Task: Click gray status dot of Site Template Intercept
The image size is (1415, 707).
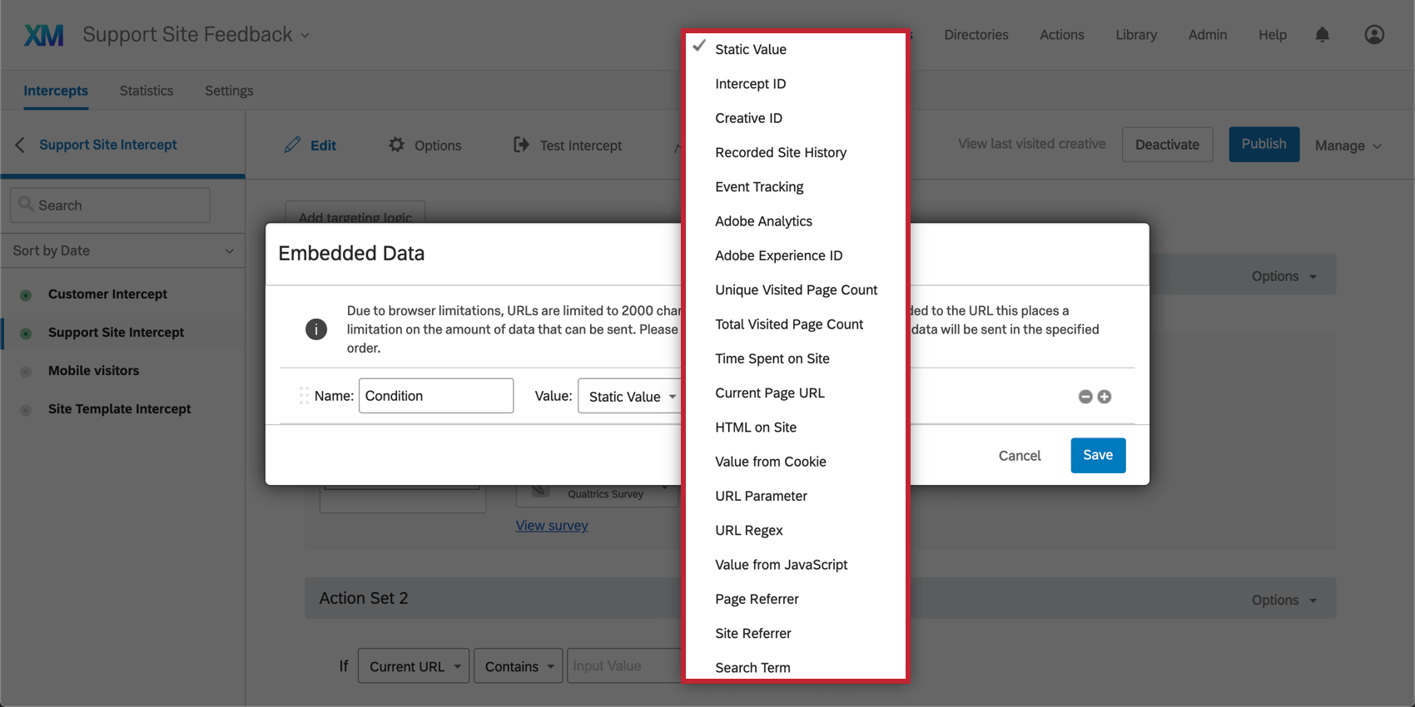Action: 26,410
